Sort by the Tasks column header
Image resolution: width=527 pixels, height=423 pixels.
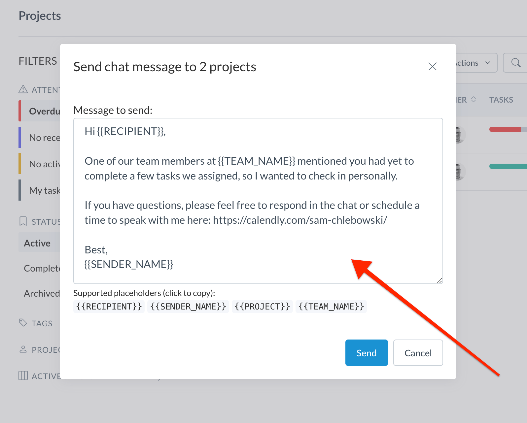501,100
